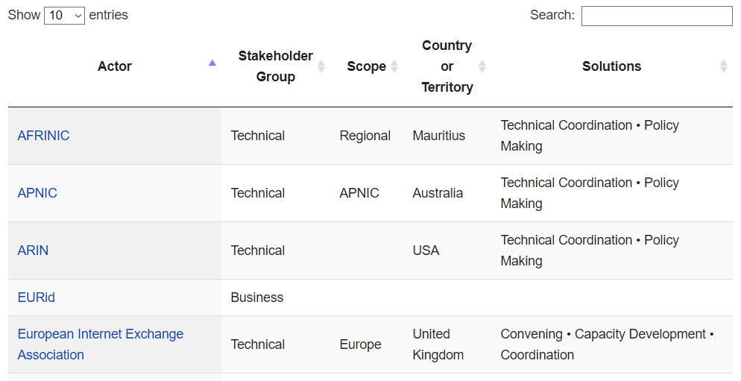Open the EURid actor link
741x381 pixels.
[36, 297]
